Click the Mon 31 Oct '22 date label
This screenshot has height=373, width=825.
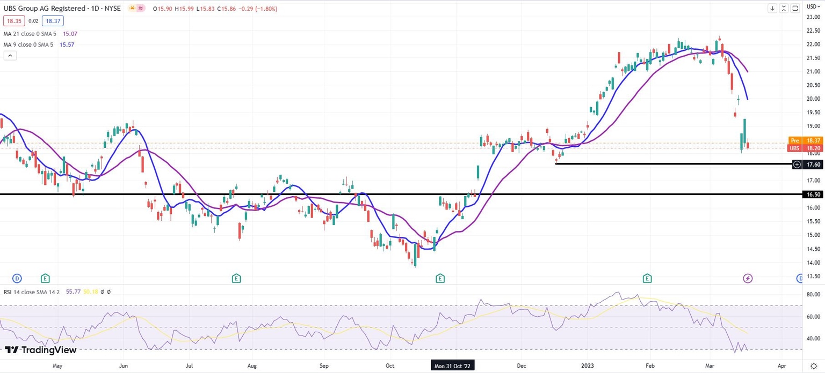click(x=453, y=365)
